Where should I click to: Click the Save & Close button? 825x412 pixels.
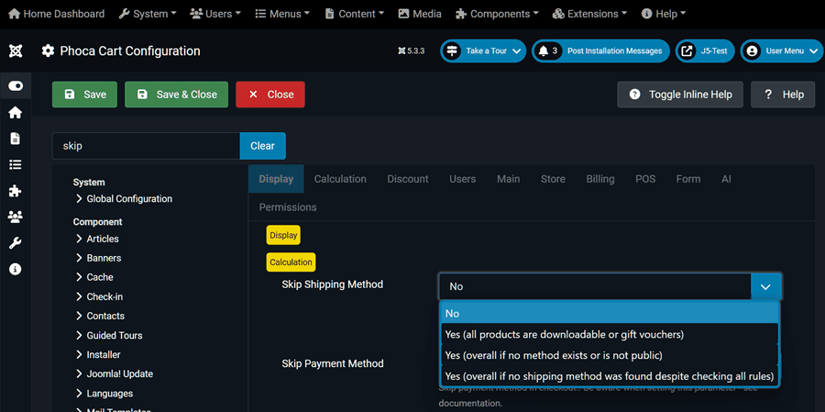(x=177, y=95)
